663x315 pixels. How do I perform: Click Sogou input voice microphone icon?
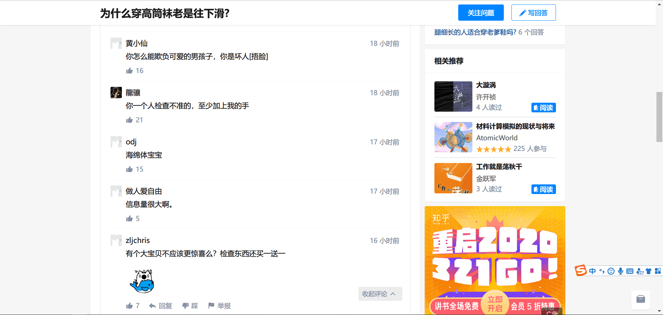click(621, 271)
